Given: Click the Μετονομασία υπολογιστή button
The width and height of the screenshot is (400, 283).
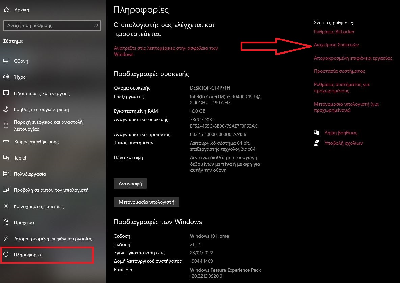Looking at the screenshot, I should [x=146, y=202].
